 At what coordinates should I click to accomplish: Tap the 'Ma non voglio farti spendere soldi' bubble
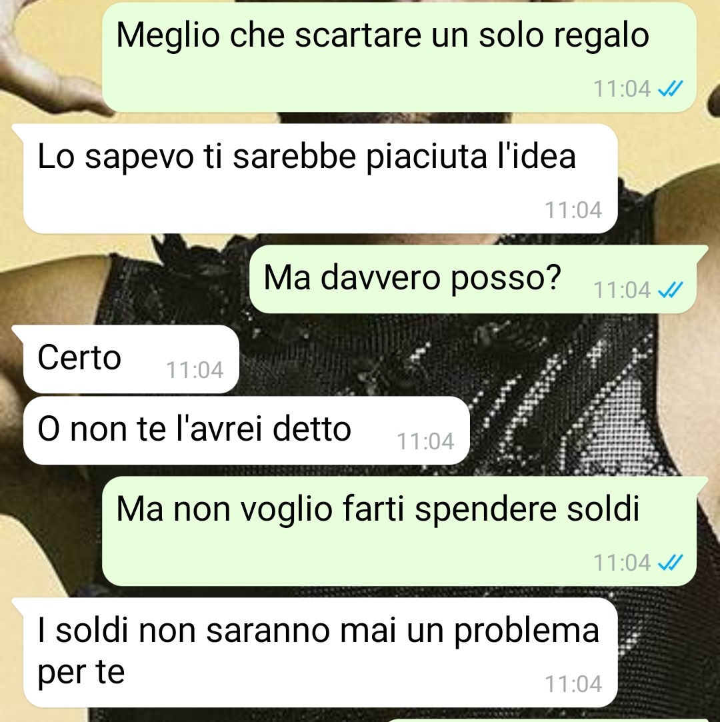399,531
